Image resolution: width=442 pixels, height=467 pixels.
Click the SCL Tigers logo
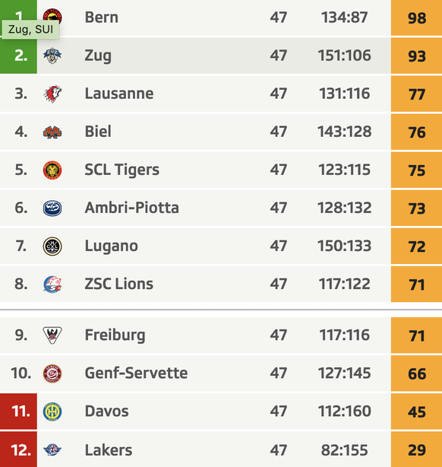point(52,170)
